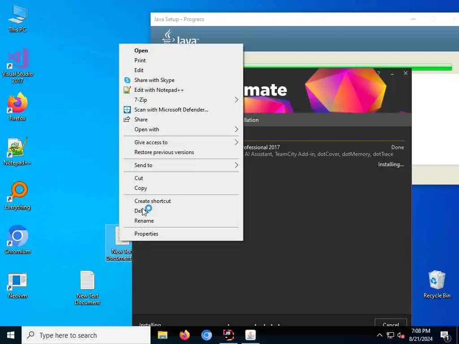Select Create shortcut in the context menu
459x344 pixels.
[x=181, y=201]
